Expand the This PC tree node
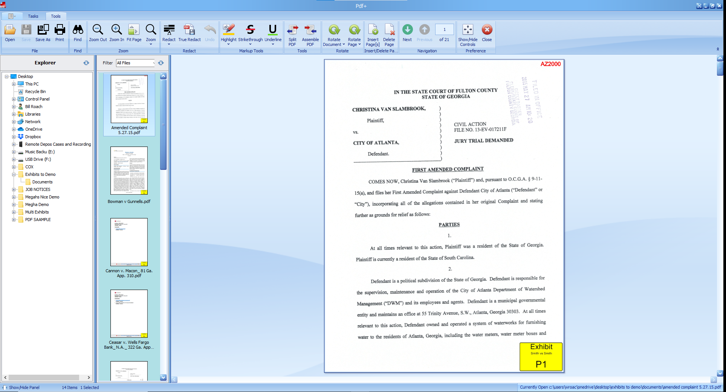The height and width of the screenshot is (392, 726). click(14, 84)
